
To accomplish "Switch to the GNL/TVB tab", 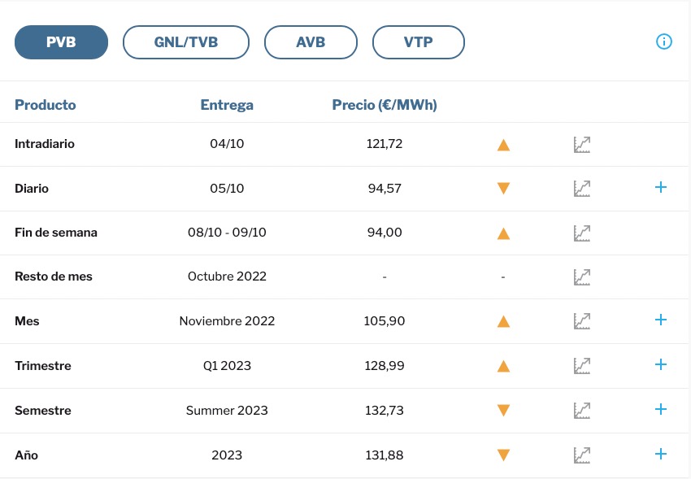I will click(186, 42).
